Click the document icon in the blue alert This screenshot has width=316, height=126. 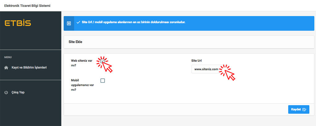pyautogui.click(x=69, y=23)
